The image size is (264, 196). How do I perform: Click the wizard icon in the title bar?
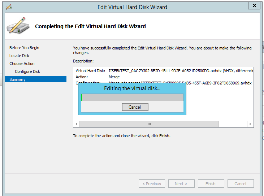tap(9, 7)
